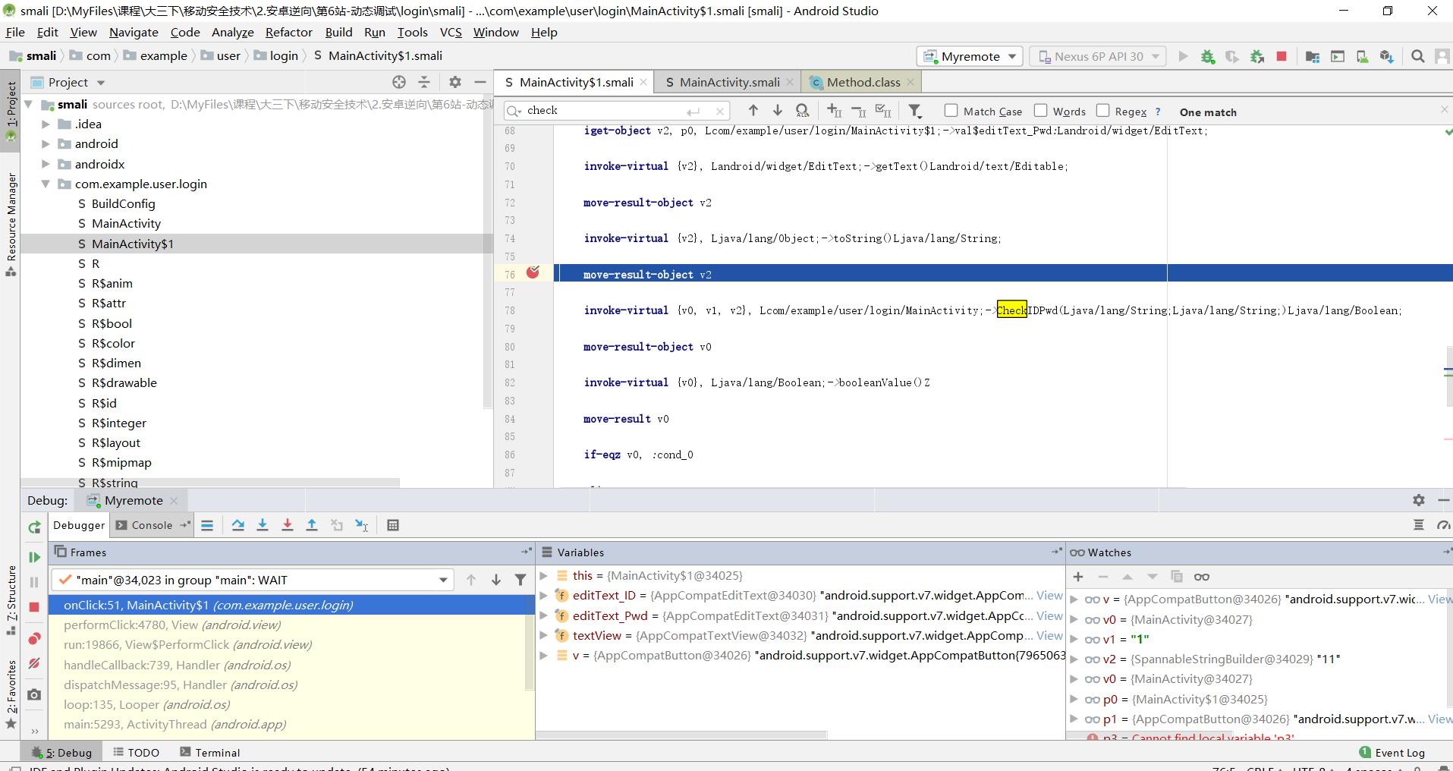Expand editText_ID variable
The width and height of the screenshot is (1453, 771).
tap(543, 596)
